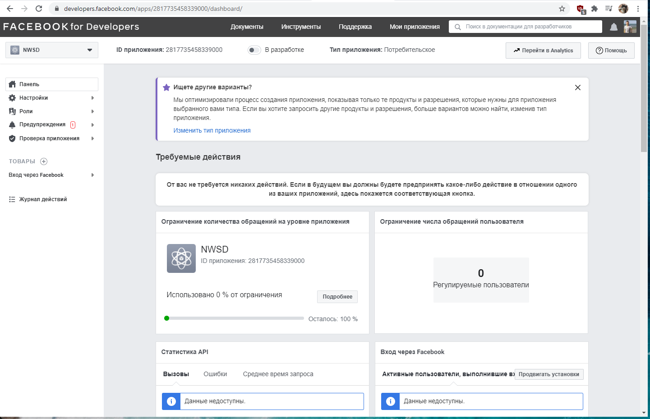Open the media control playlist icon
Screen dimensions: 650x419
click(x=609, y=9)
